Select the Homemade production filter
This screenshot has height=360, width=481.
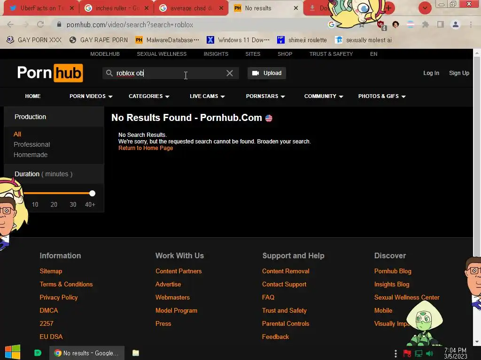(31, 155)
